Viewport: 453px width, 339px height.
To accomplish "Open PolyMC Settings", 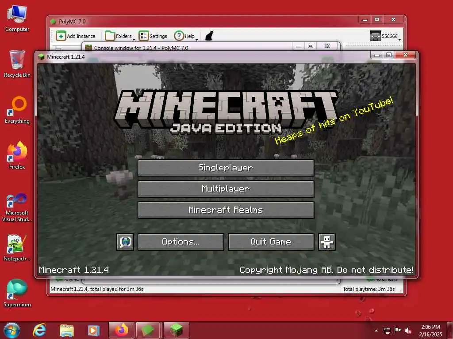I will tap(153, 36).
